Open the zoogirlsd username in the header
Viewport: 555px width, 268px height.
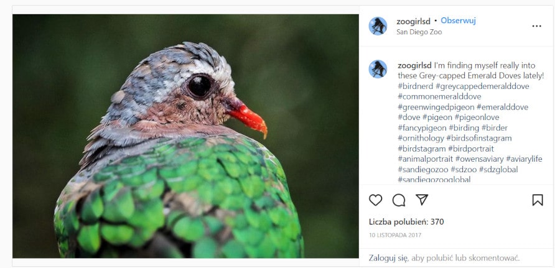[x=414, y=21]
